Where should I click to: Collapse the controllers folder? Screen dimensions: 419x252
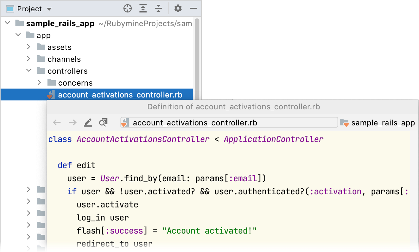click(x=29, y=70)
